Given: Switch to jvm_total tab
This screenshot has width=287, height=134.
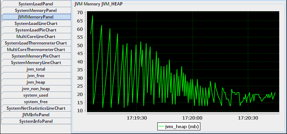Looking at the screenshot, I should (x=36, y=69).
